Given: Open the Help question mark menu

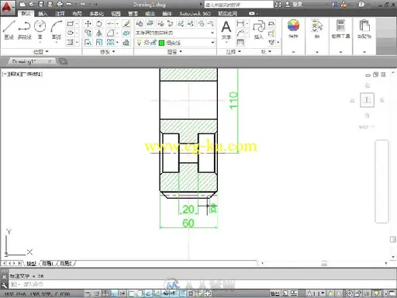Looking at the screenshot, I should pyautogui.click(x=362, y=4).
